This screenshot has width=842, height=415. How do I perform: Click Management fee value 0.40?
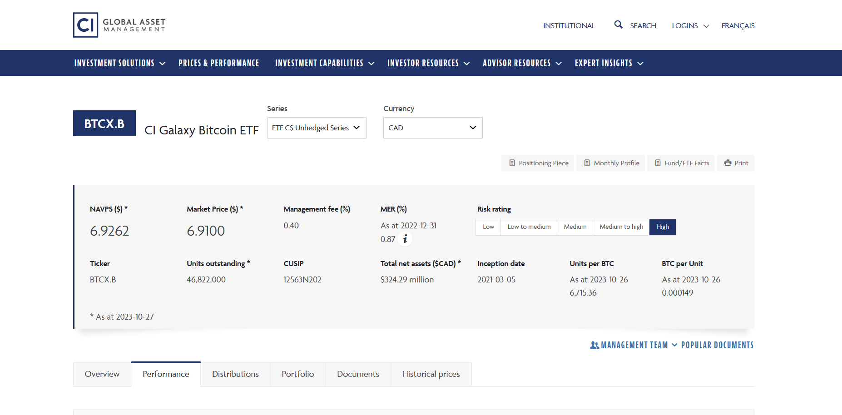pos(291,226)
